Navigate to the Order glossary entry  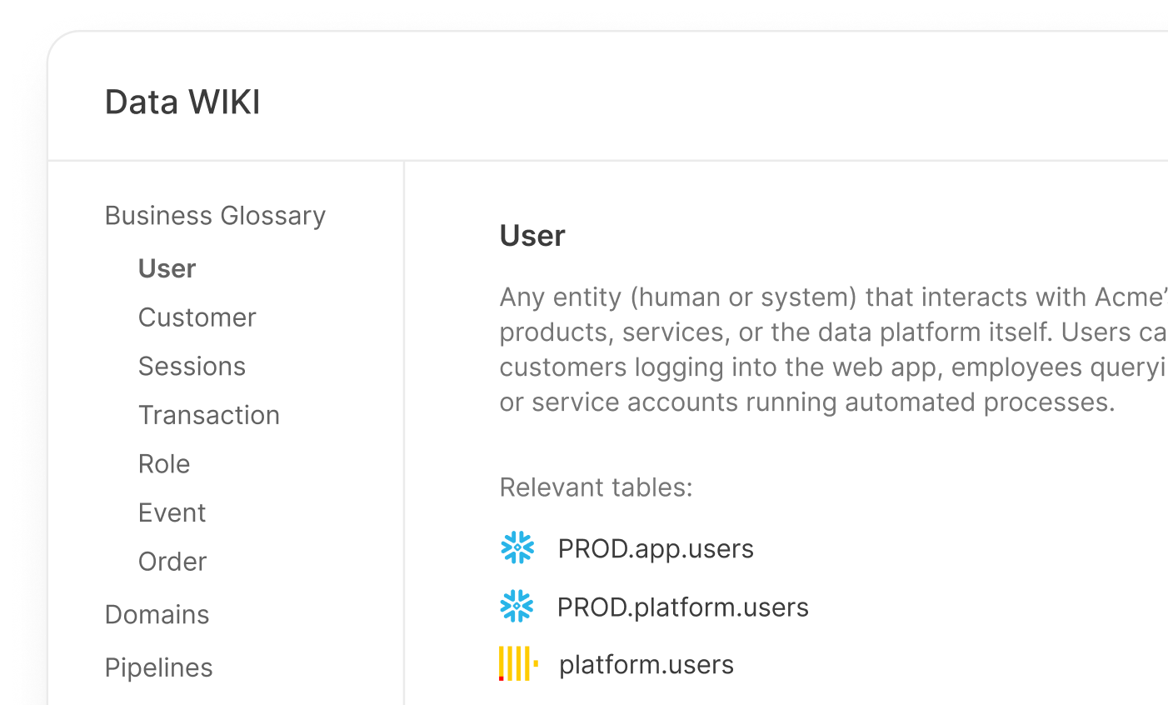click(x=172, y=562)
